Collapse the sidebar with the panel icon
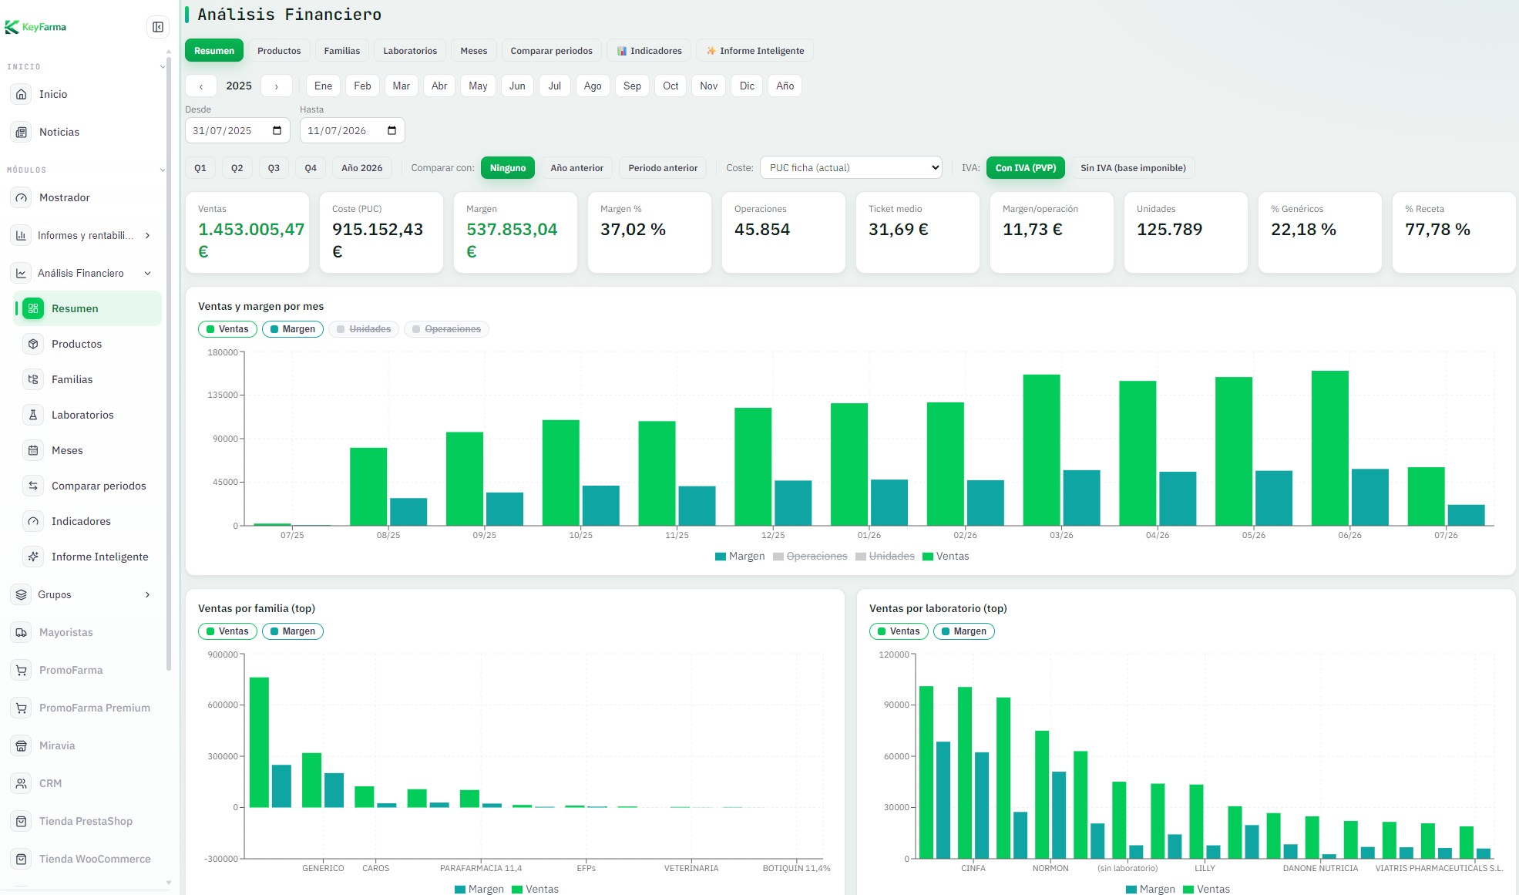The height and width of the screenshot is (895, 1519). point(157,27)
